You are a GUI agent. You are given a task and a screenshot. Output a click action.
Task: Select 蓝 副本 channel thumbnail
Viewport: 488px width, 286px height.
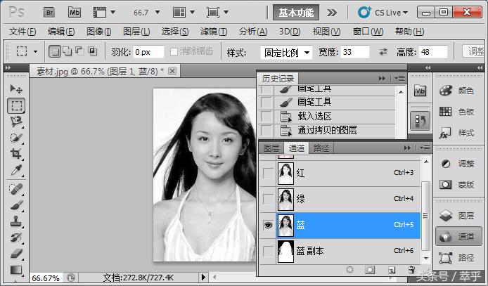285,251
